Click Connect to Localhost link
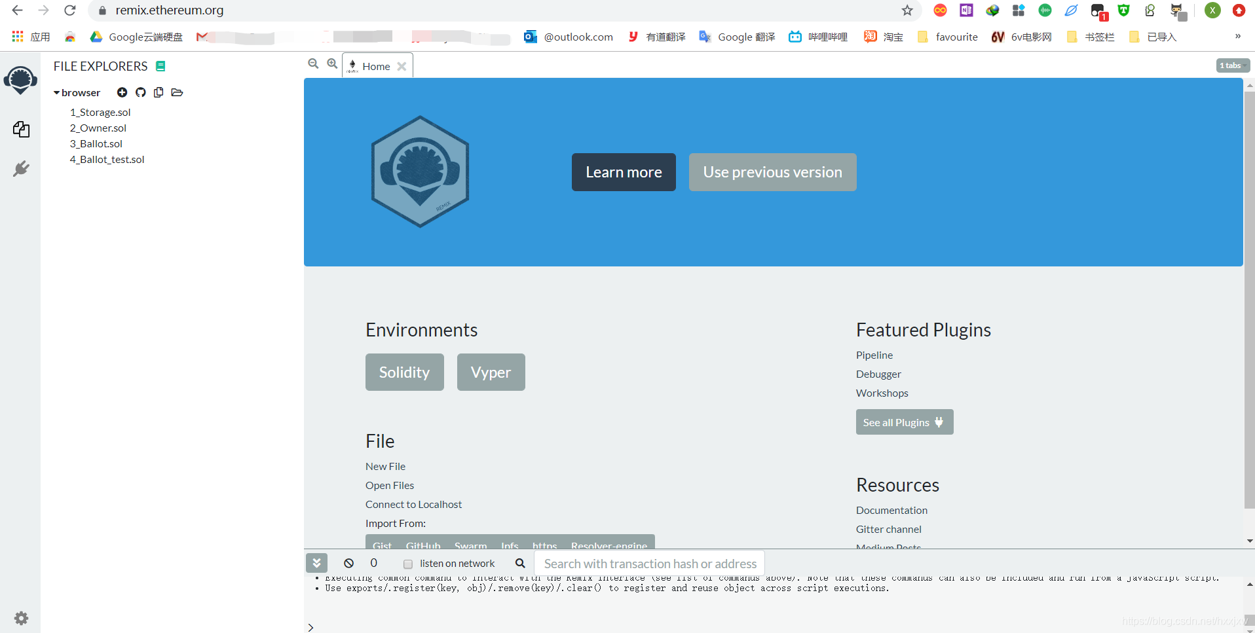This screenshot has width=1255, height=633. [414, 504]
